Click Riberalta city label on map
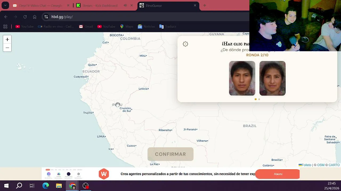Image resolution: width=341 pixels, height=191 pixels. 165,130
